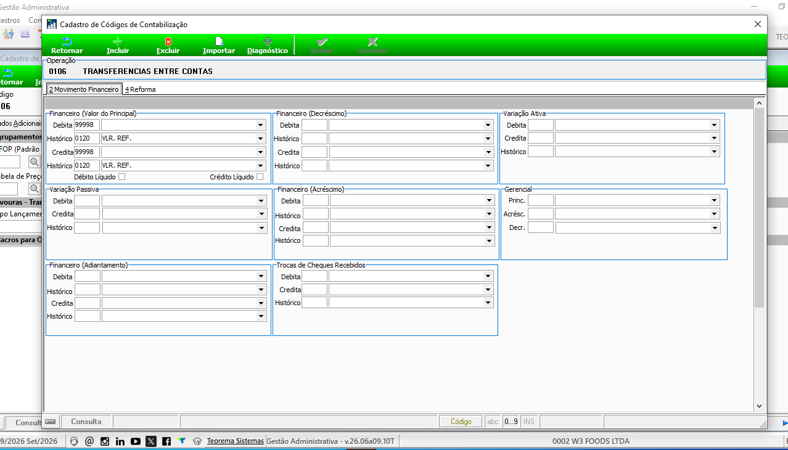The image size is (788, 450).
Task: Click the Código button in status bar
Action: coord(461,422)
